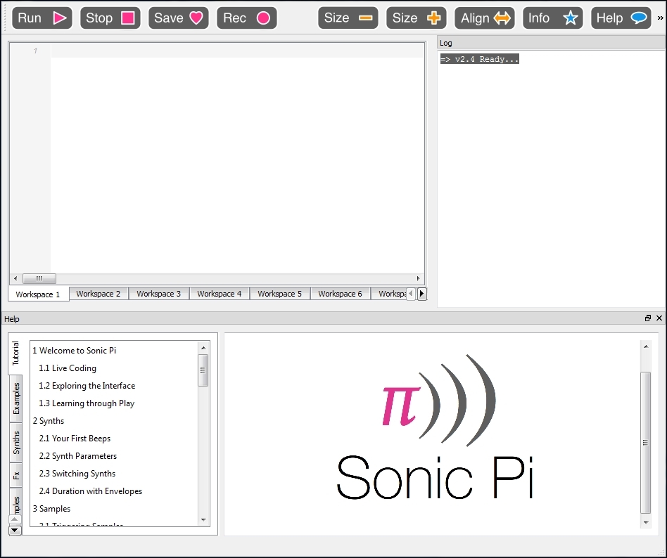Switch to Workspace 5 tab
Screen dimensions: 667x558
[x=279, y=294]
